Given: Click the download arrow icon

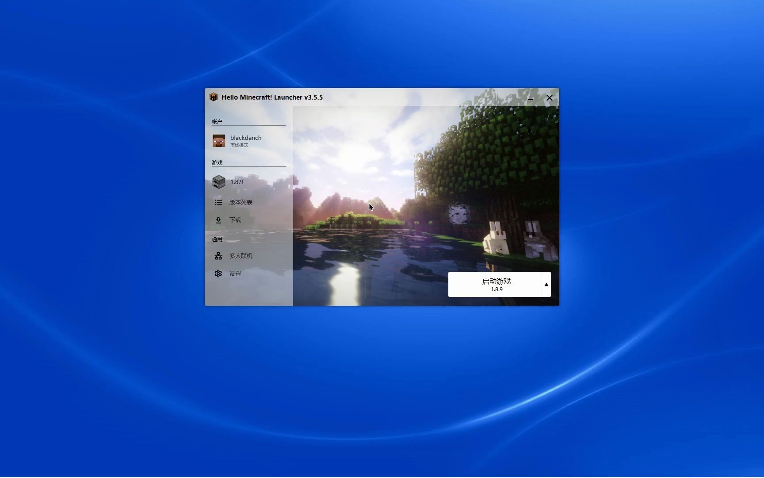Looking at the screenshot, I should [x=218, y=220].
